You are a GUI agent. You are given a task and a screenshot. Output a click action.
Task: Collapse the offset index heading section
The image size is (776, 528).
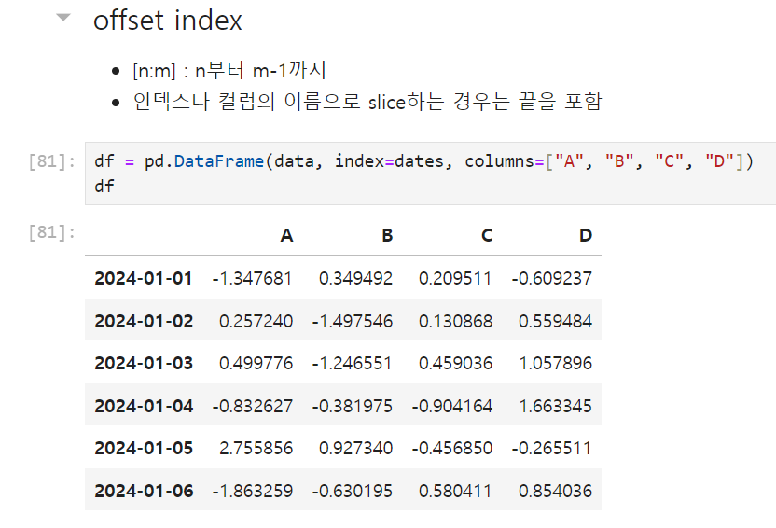coord(63,18)
